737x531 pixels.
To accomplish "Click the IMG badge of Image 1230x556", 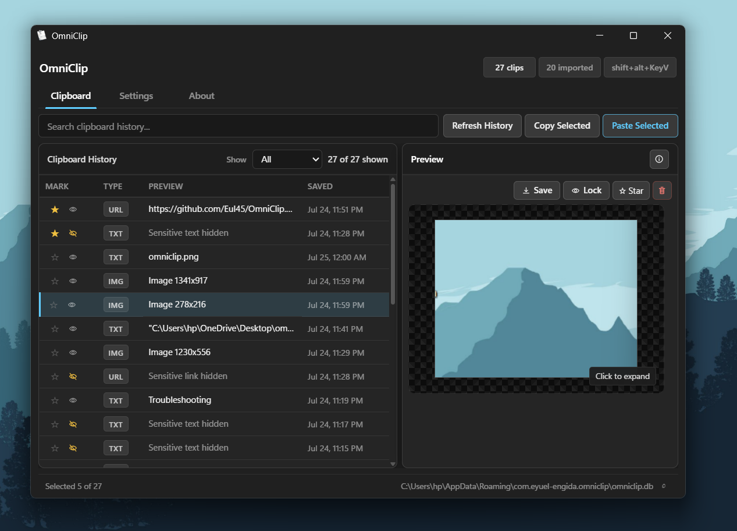I will [116, 352].
